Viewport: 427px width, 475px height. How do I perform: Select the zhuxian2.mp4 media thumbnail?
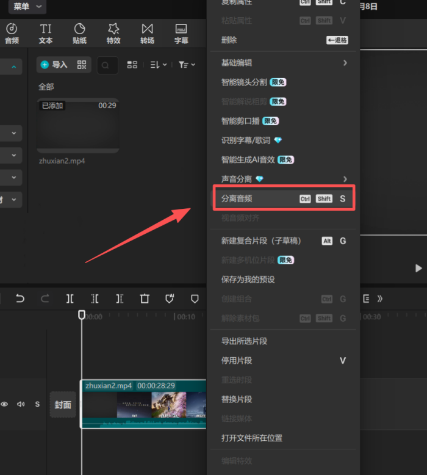[x=77, y=126]
